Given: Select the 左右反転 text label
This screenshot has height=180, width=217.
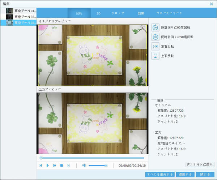Looking at the screenshot, I should pos(167,46).
